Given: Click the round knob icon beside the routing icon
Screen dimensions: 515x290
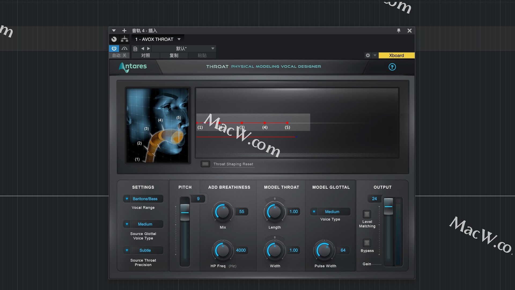Looking at the screenshot, I should 114,39.
